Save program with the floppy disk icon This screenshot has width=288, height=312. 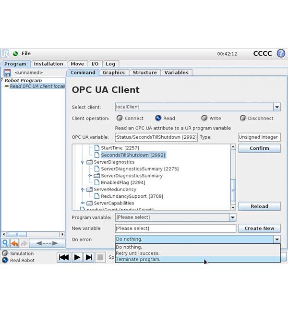(7, 72)
